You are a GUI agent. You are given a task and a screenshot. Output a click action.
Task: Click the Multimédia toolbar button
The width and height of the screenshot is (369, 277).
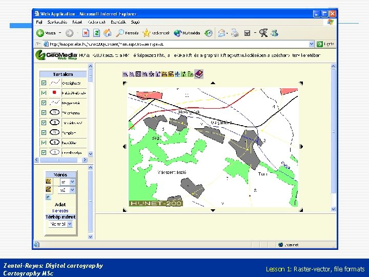pos(187,33)
